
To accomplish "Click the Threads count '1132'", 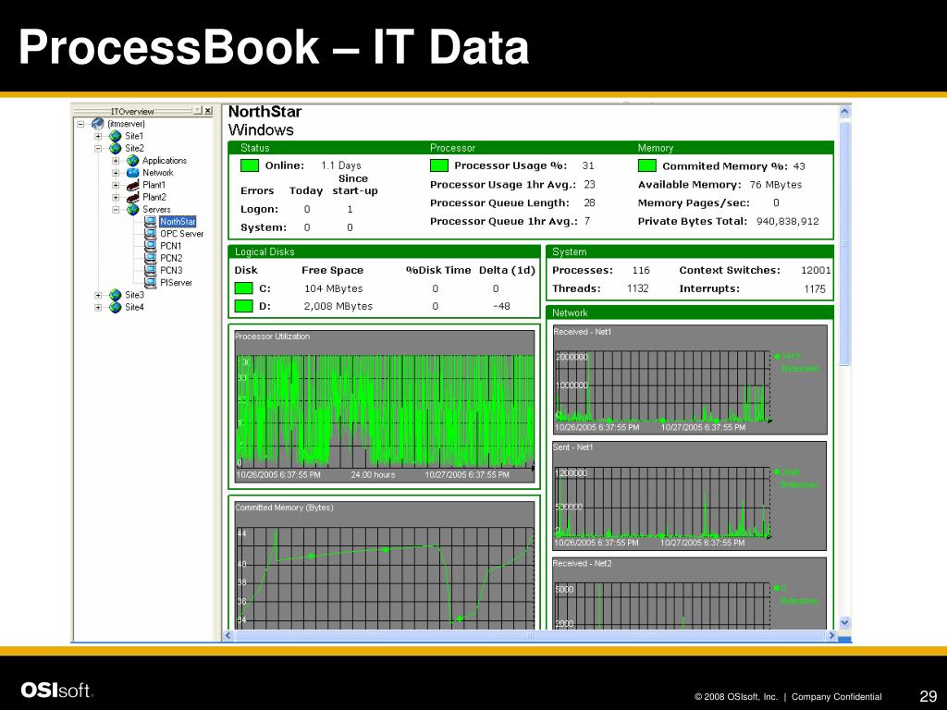I will point(638,288).
